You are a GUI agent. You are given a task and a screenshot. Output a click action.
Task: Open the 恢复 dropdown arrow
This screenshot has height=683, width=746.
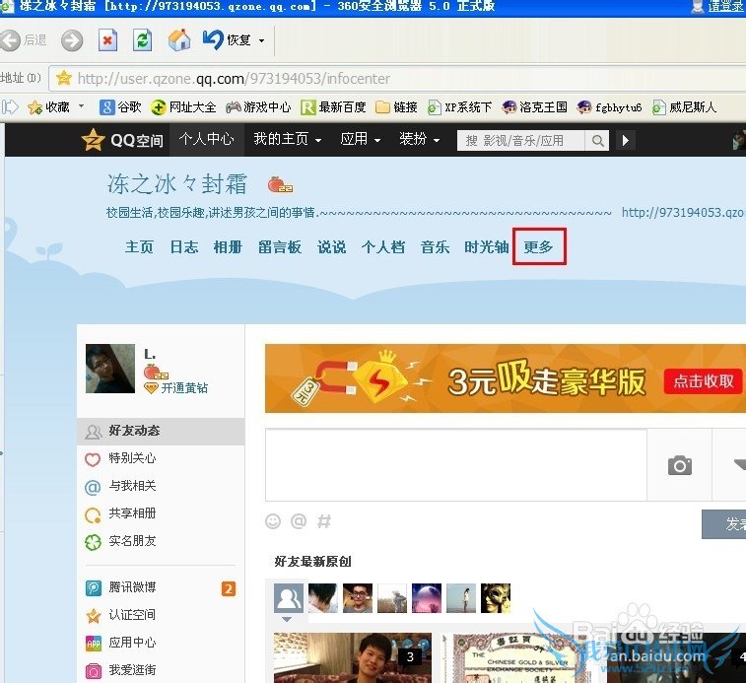pyautogui.click(x=262, y=41)
